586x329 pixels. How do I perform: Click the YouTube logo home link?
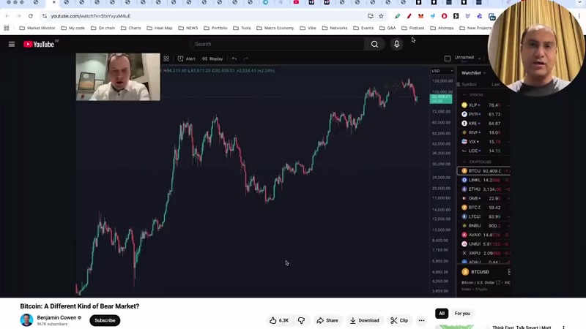pos(39,44)
